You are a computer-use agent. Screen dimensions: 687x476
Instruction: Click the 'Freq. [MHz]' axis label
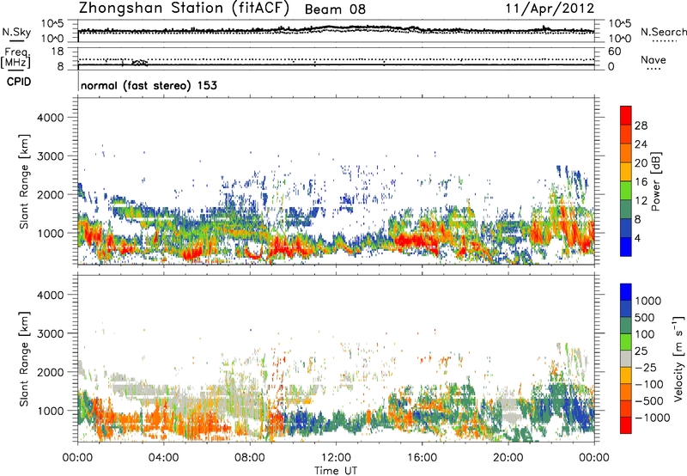(x=16, y=58)
